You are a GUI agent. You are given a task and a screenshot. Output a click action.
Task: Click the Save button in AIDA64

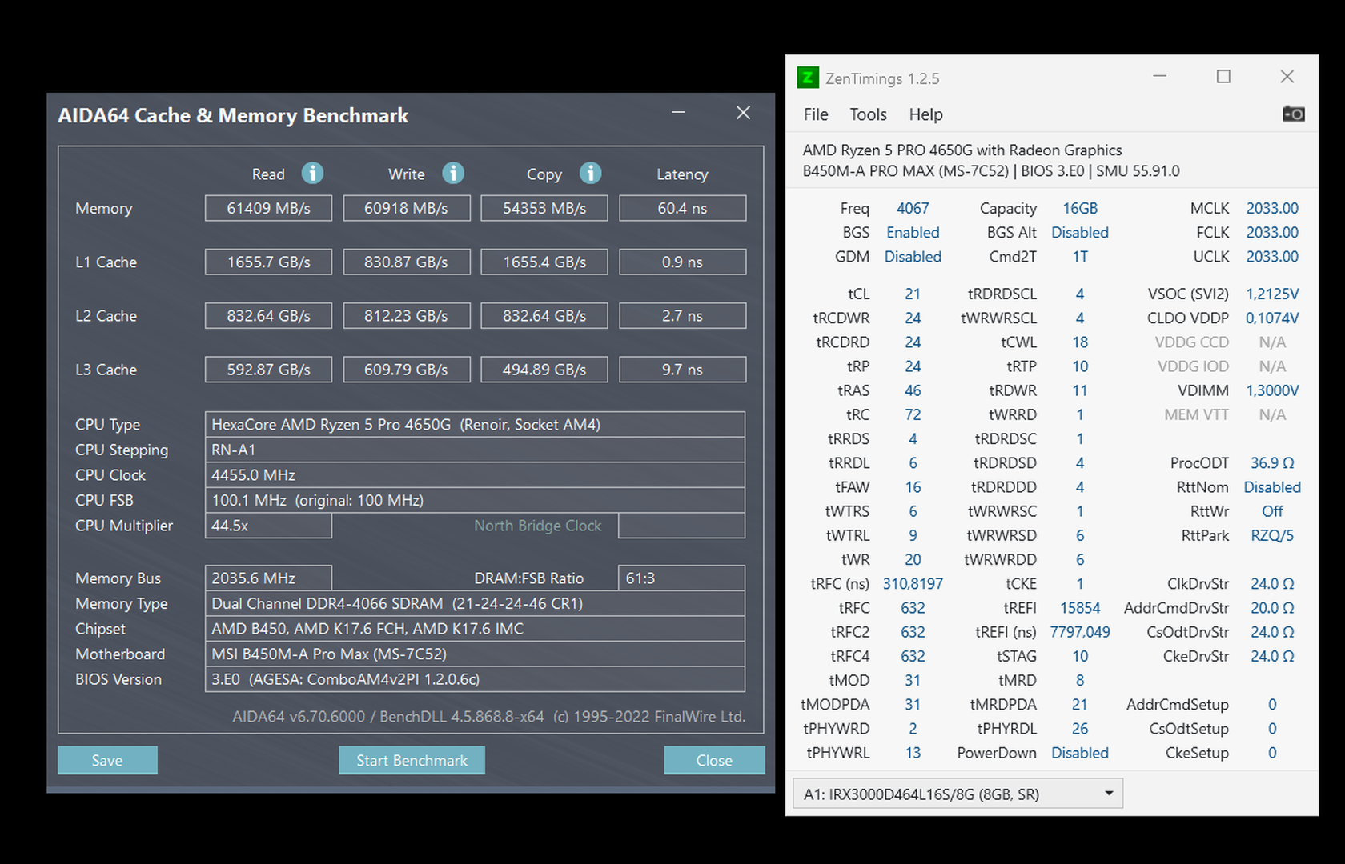click(107, 760)
